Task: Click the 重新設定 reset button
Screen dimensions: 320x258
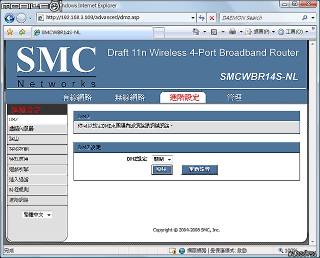Action: [199, 169]
